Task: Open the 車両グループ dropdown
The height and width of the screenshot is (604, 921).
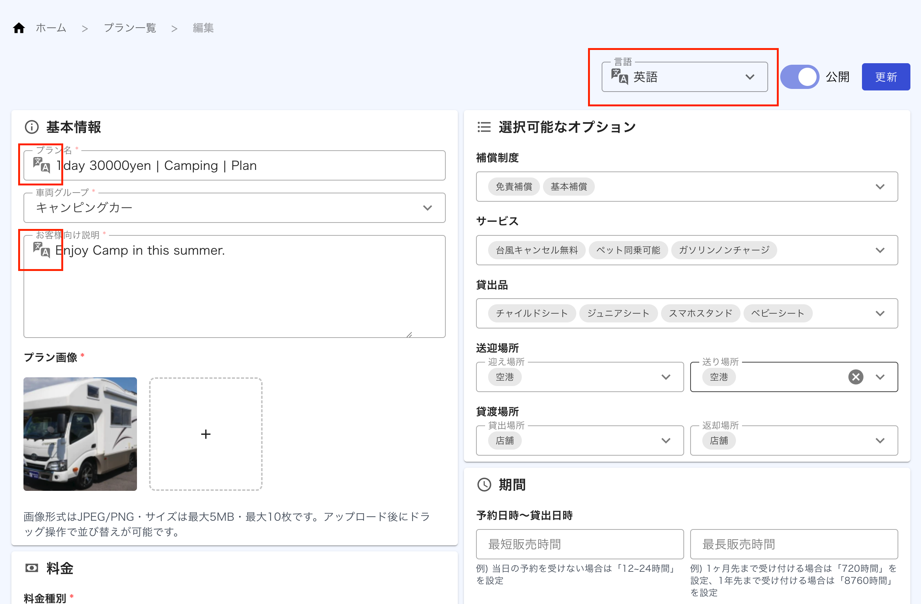Action: (427, 208)
